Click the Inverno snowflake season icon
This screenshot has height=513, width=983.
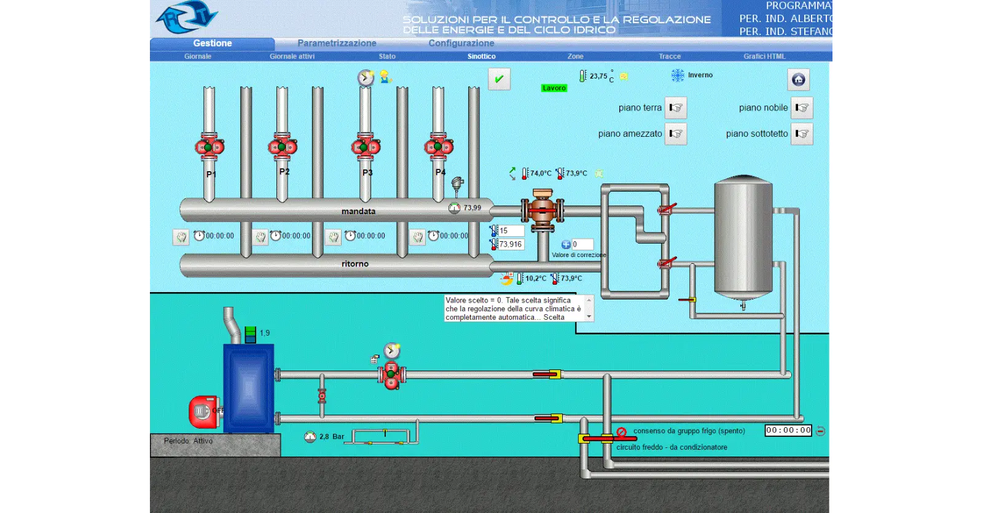[x=678, y=75]
